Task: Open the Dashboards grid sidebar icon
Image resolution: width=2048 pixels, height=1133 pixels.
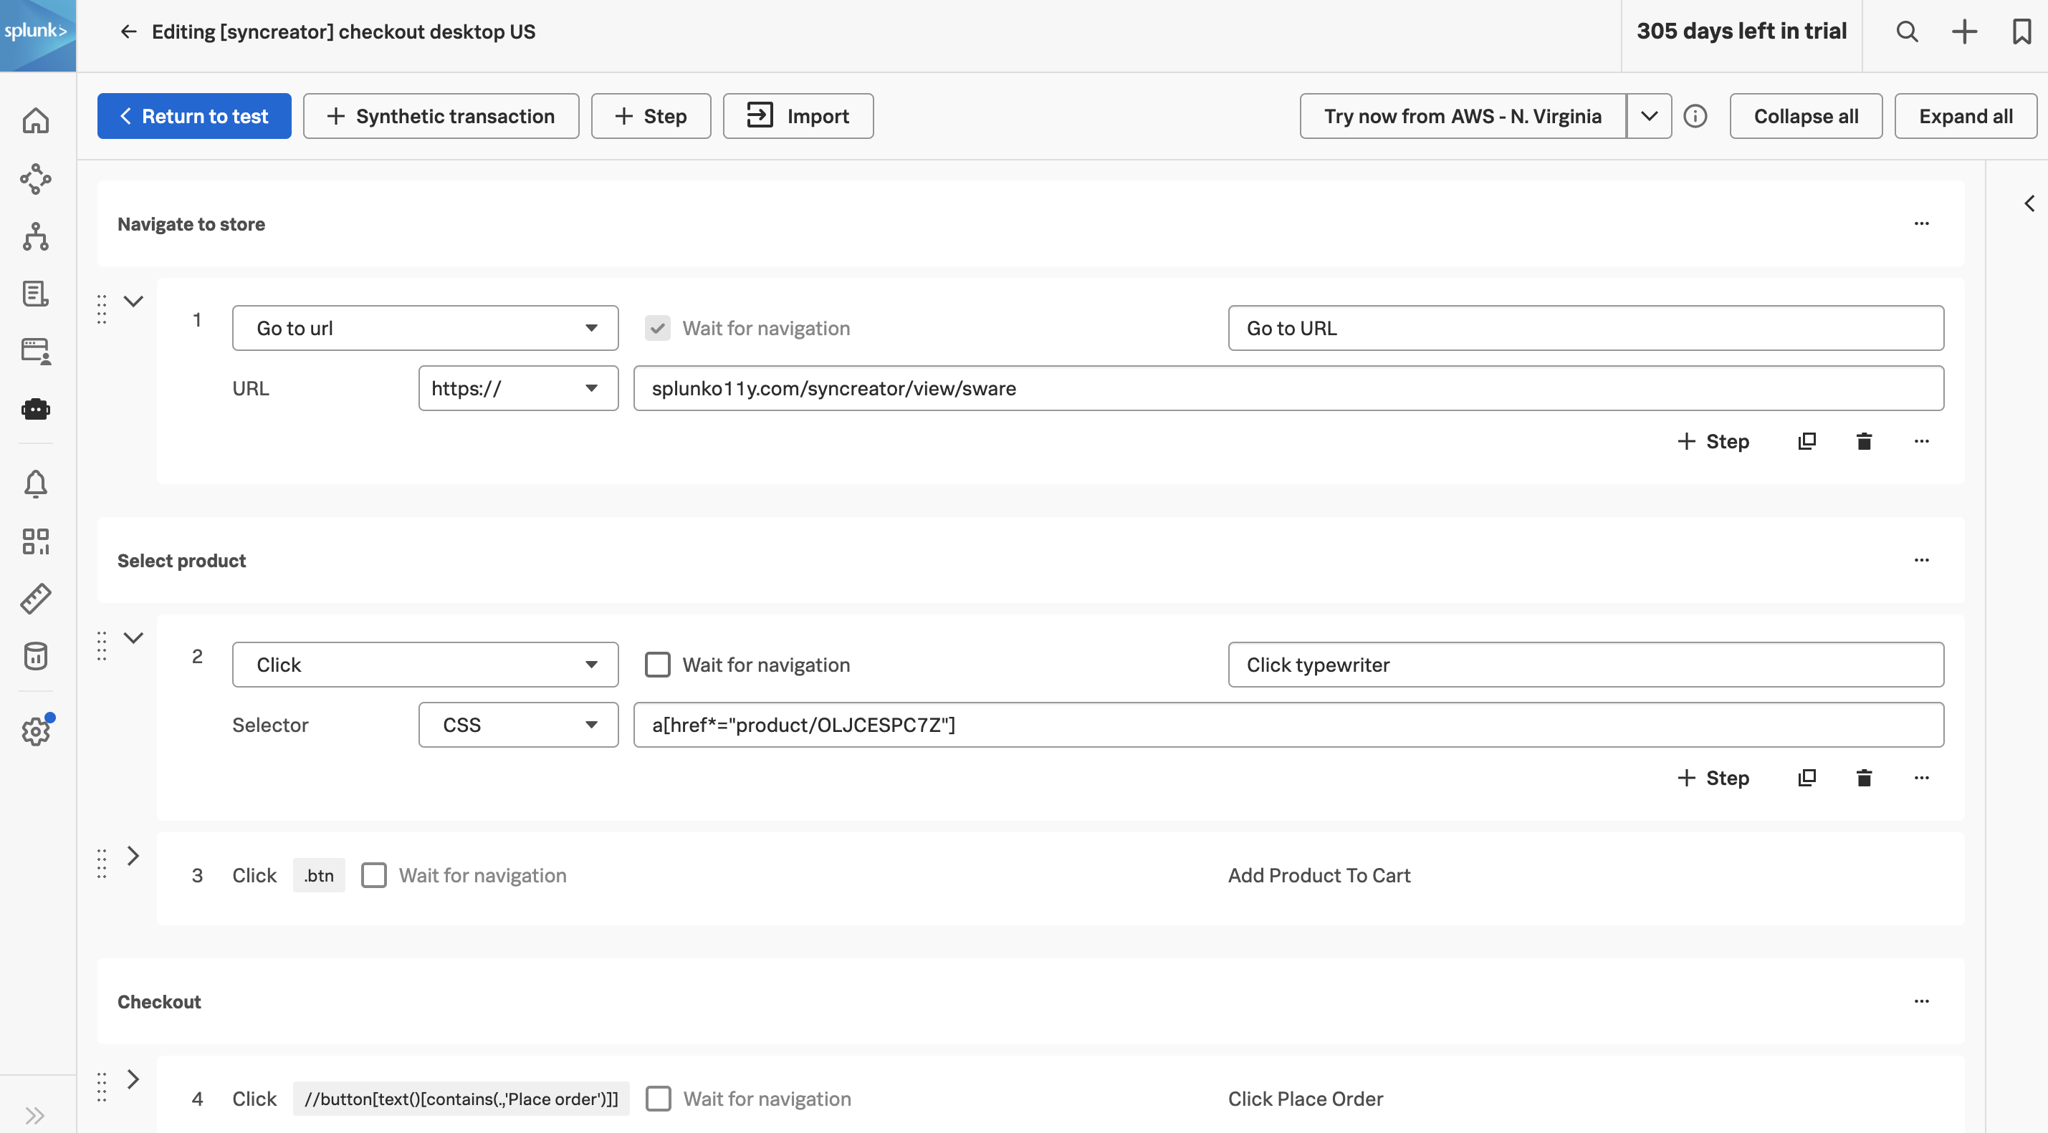Action: 36,541
